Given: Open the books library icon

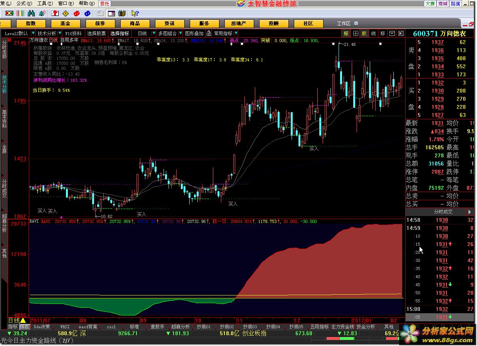Looking at the screenshot, I should 122,14.
